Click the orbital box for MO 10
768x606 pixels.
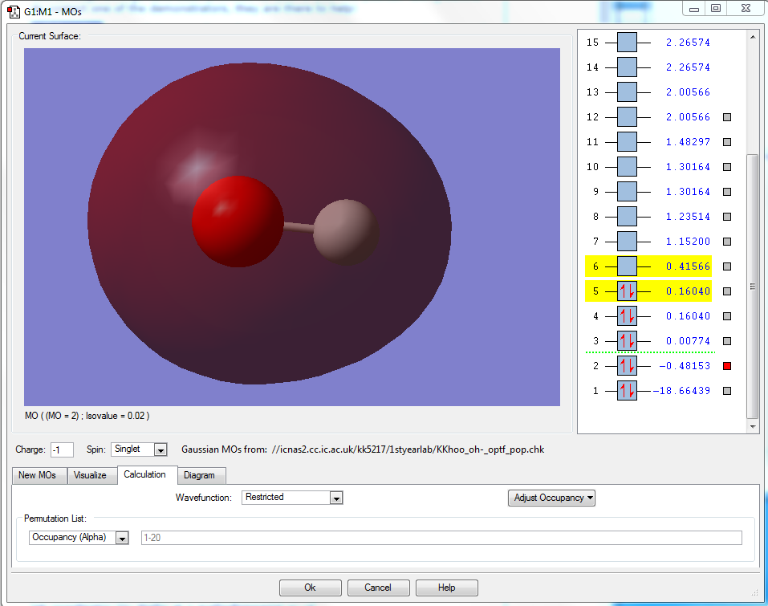[x=627, y=167]
